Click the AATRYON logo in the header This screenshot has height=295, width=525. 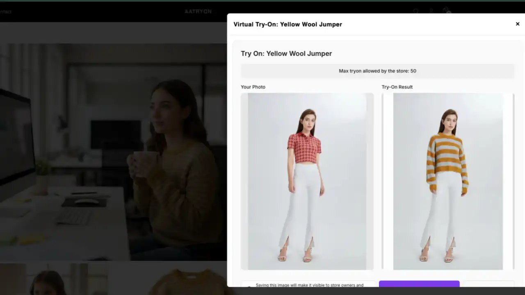pos(198,11)
